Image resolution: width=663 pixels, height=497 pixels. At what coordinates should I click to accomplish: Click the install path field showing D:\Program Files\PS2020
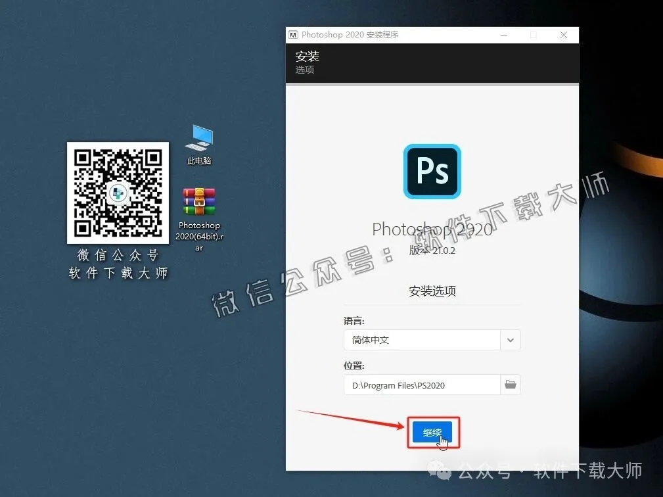pyautogui.click(x=421, y=385)
